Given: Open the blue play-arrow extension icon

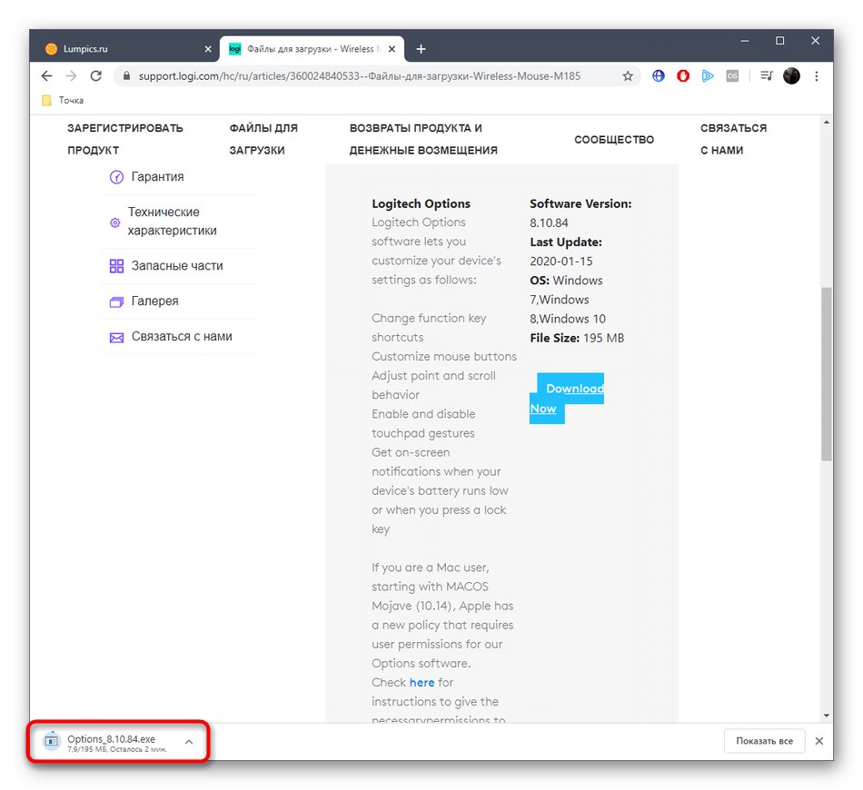Looking at the screenshot, I should click(708, 76).
